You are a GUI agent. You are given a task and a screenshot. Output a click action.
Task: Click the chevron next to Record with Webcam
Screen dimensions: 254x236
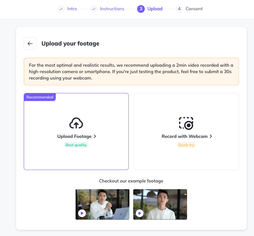pos(211,136)
